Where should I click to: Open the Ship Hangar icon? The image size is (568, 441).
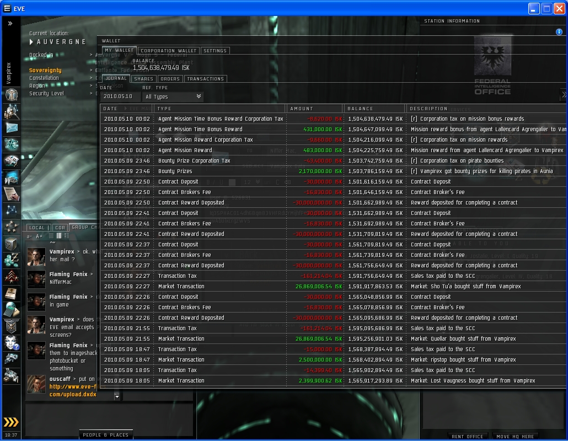[x=11, y=359]
